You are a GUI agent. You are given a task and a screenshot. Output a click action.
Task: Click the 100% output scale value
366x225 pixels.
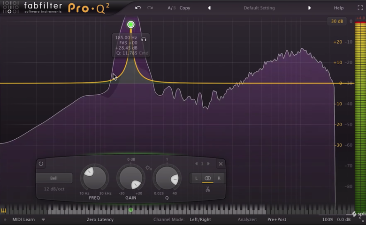328,219
